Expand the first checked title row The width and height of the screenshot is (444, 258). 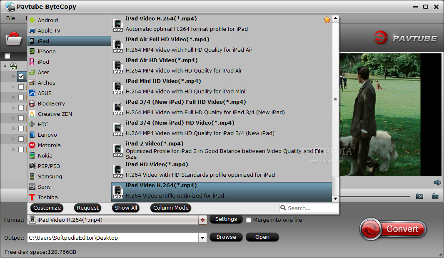tap(13, 77)
